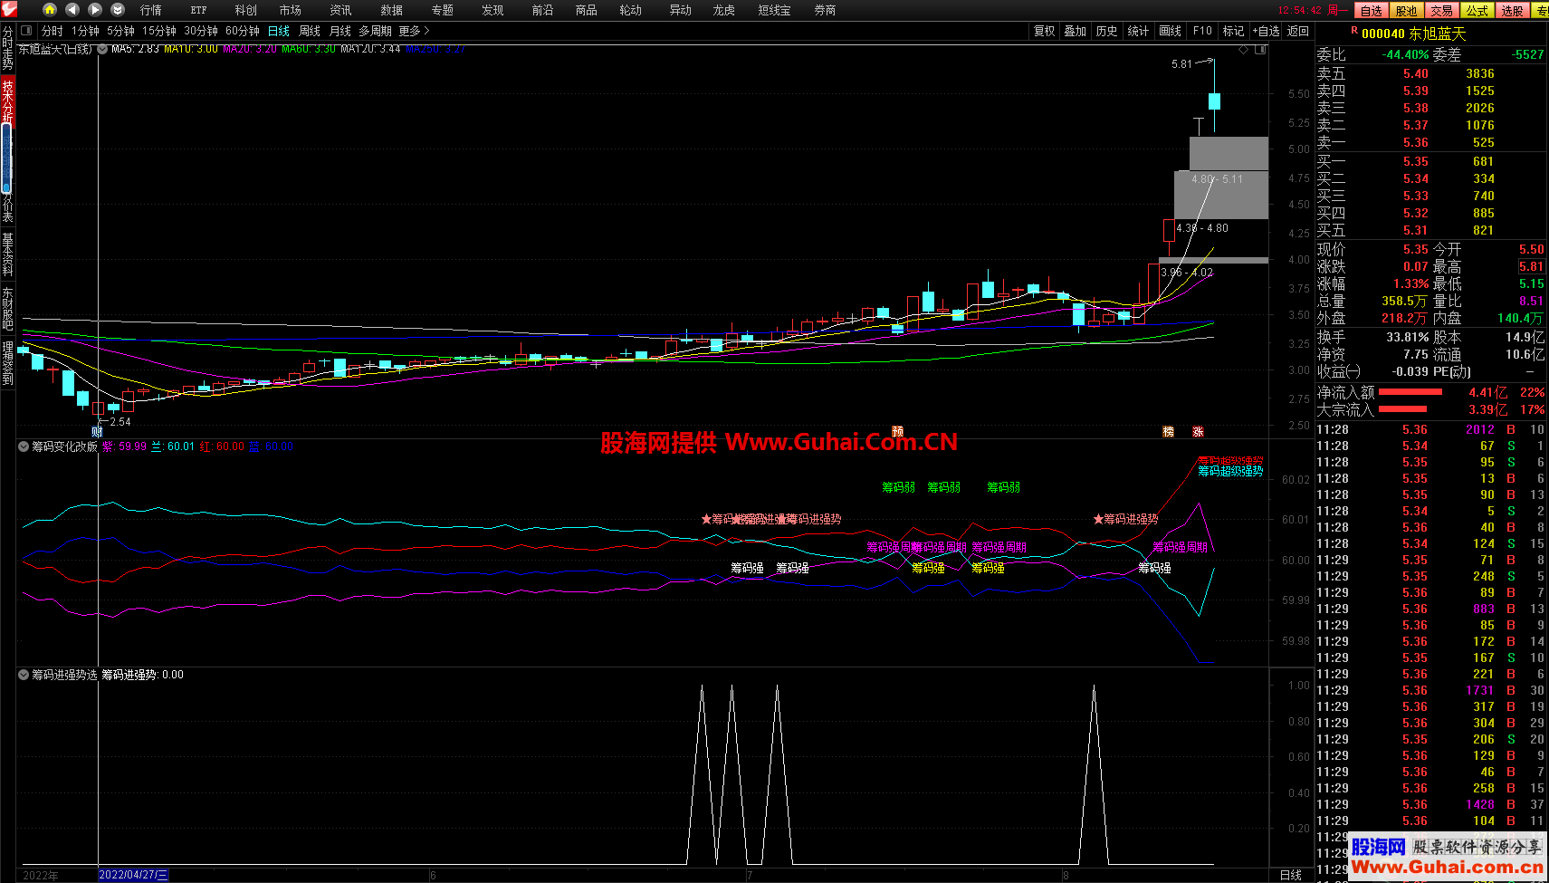Viewport: 1549px width, 883px height.
Task: Select the 周线 weekly period
Action: tap(310, 31)
